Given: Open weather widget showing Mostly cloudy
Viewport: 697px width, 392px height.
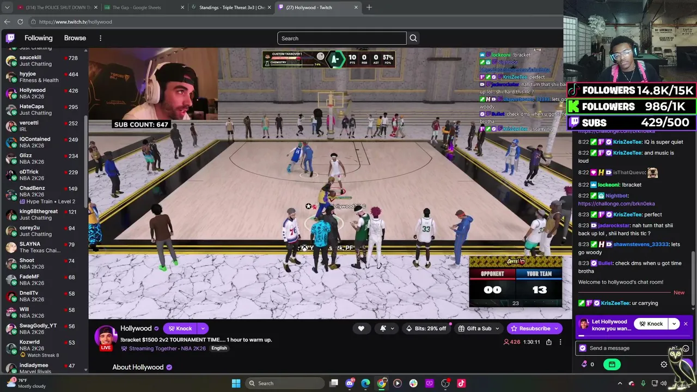Looking at the screenshot, I should 26,383.
